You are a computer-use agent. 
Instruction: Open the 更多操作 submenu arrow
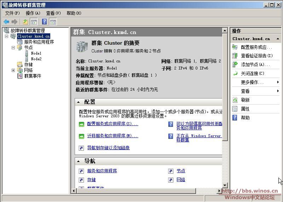[278, 82]
